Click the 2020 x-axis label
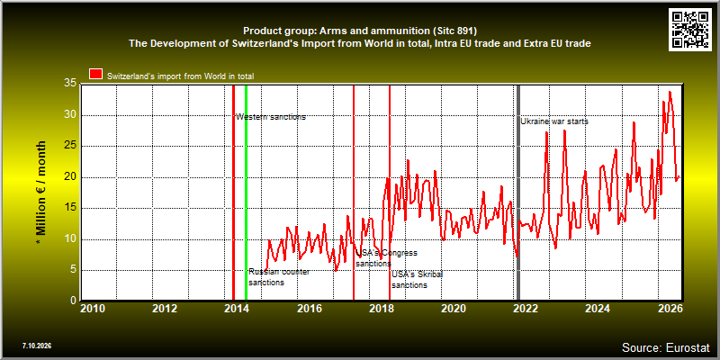 pyautogui.click(x=454, y=308)
